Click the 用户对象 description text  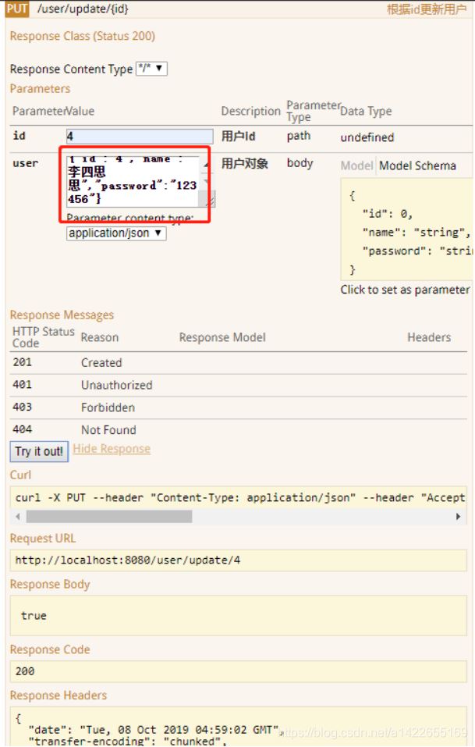coord(245,163)
